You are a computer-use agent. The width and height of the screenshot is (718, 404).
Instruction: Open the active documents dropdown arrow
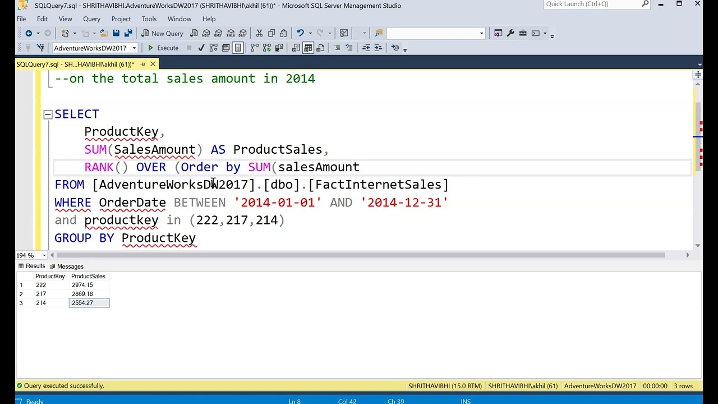[x=699, y=64]
